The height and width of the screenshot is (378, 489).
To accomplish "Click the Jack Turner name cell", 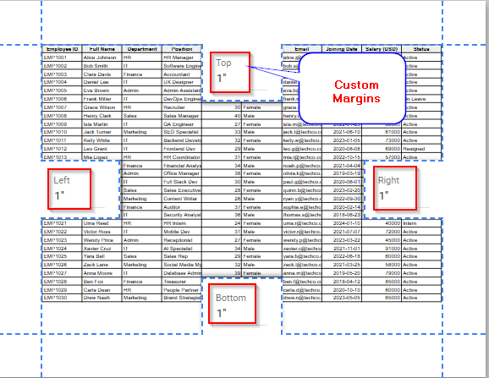I will click(102, 132).
